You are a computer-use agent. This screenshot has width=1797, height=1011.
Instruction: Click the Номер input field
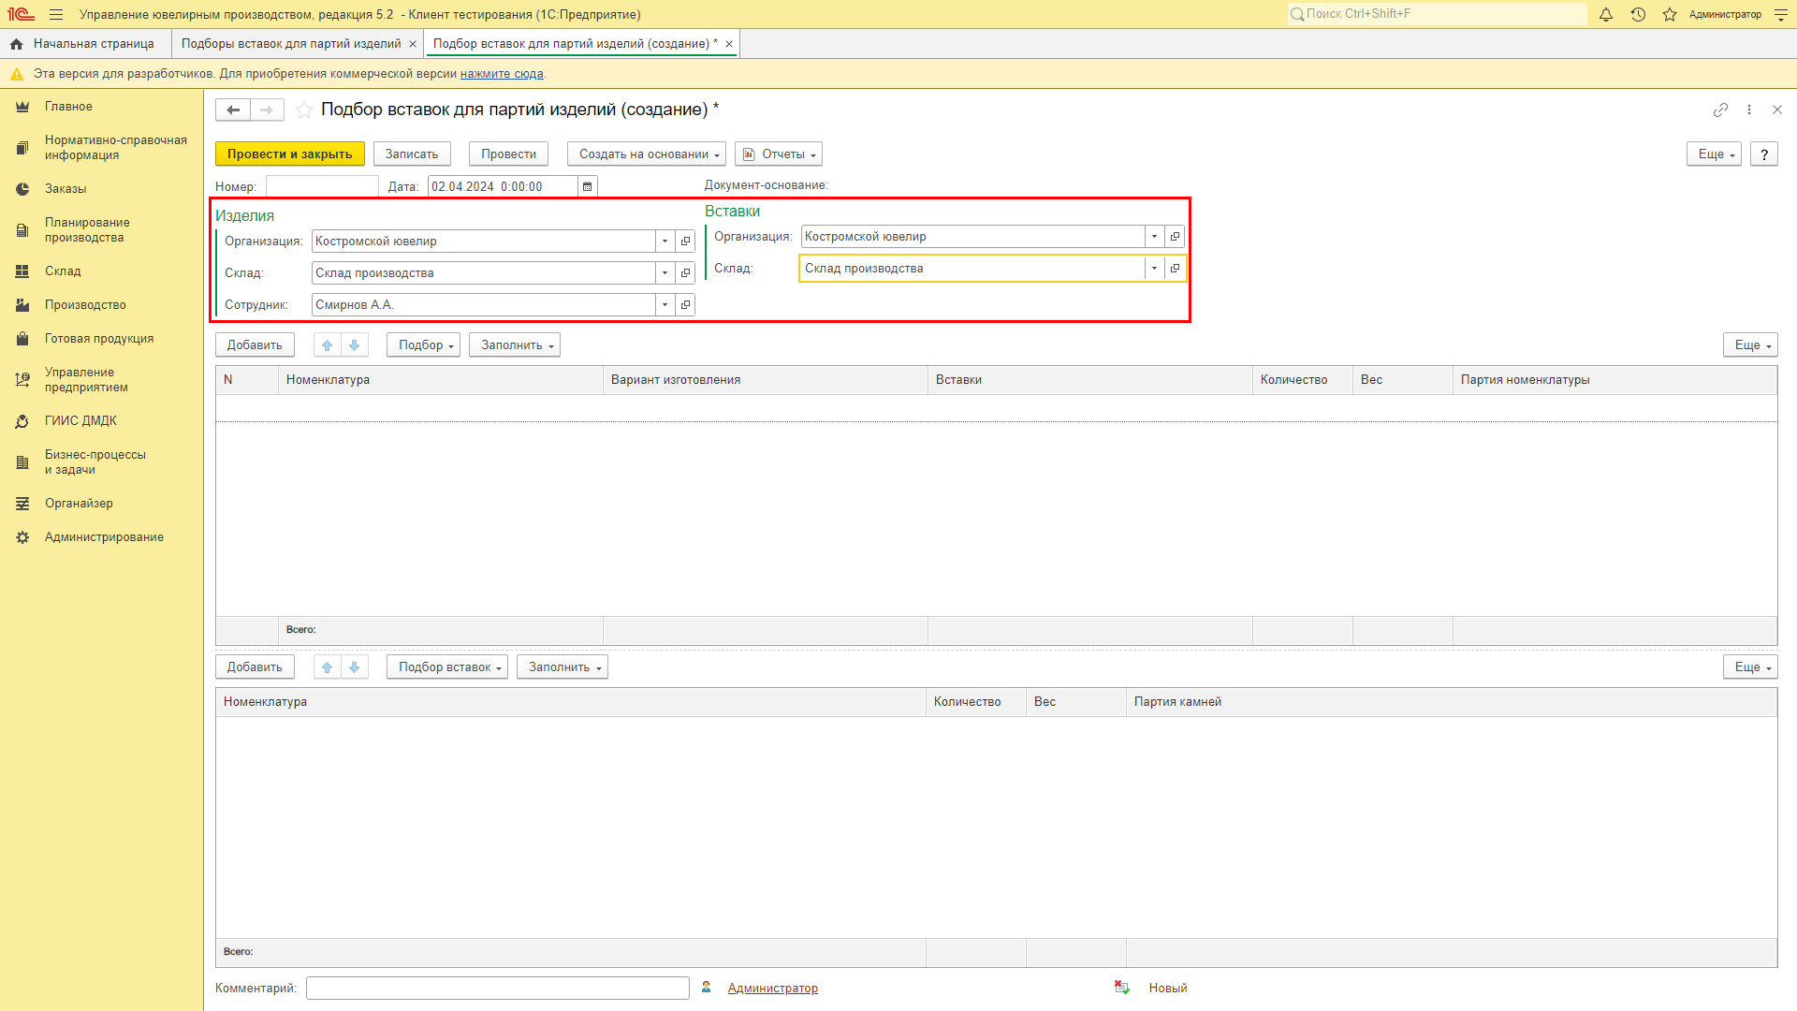[x=322, y=186]
